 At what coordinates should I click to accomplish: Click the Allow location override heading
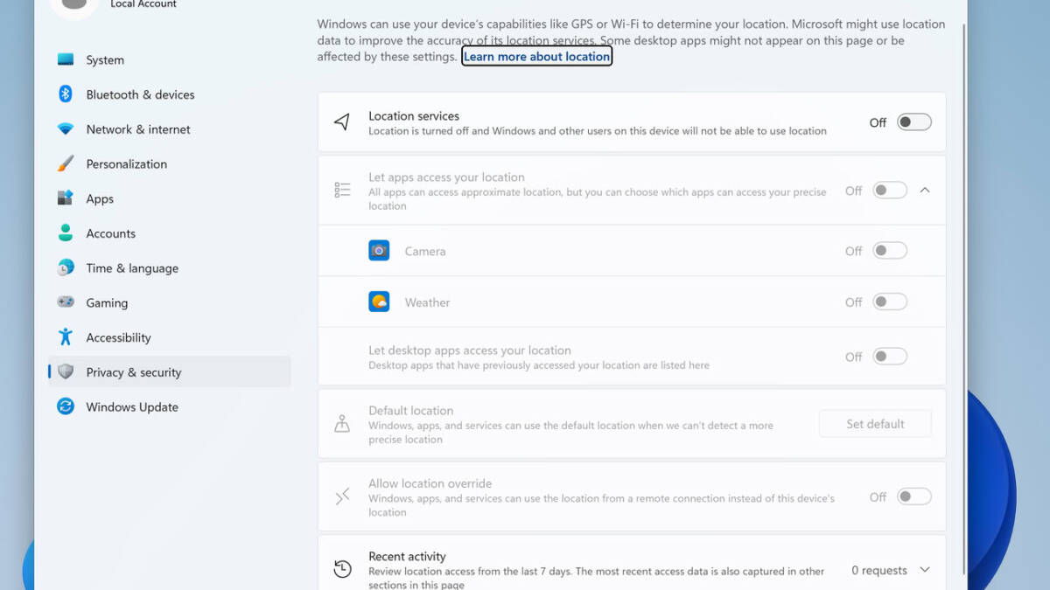[430, 483]
